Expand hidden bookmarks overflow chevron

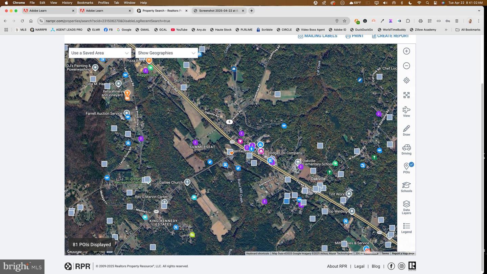tap(446, 30)
